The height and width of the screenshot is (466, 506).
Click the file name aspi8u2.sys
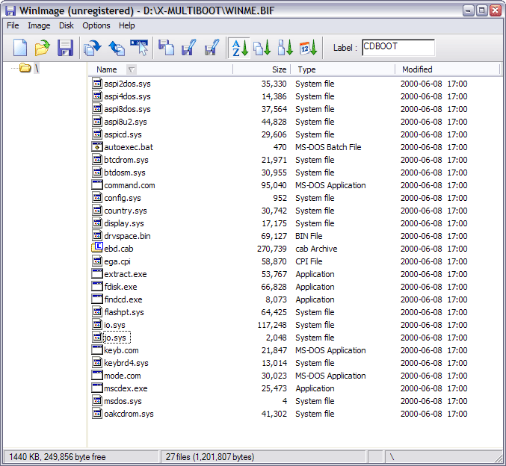(126, 122)
